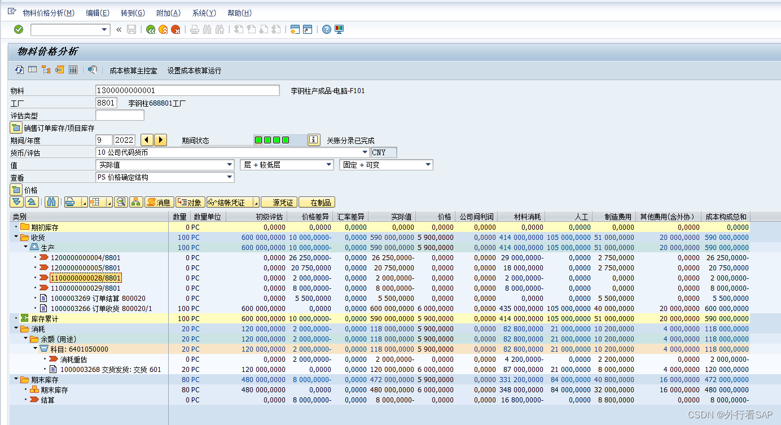This screenshot has width=781, height=425.
Task: Open the PS 价格确定结构 view dropdown
Action: coord(229,177)
